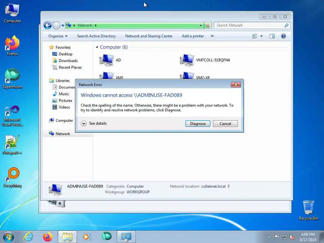Click Show desktop button at taskbar end
Image resolution: width=324 pixels, height=243 pixels.
322,237
